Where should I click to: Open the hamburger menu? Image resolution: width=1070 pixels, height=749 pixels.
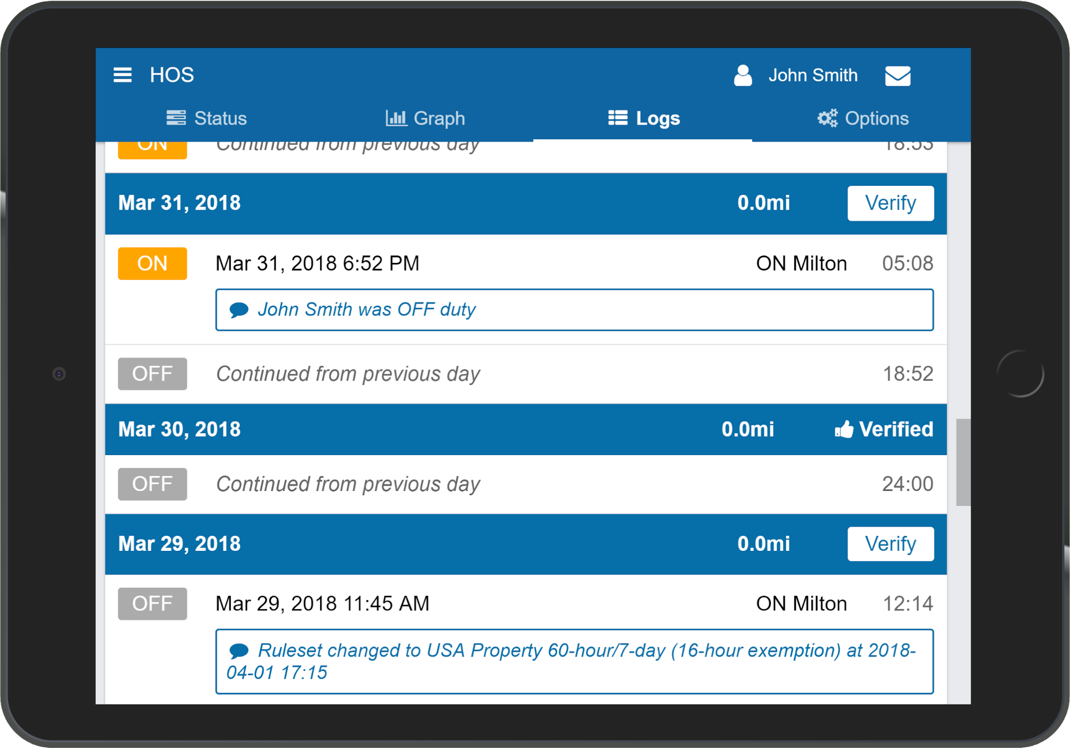coord(123,75)
